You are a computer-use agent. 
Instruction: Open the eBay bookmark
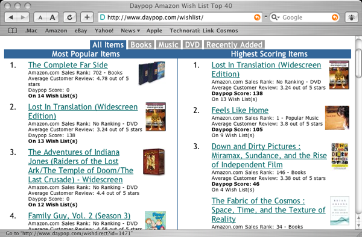pos(81,31)
